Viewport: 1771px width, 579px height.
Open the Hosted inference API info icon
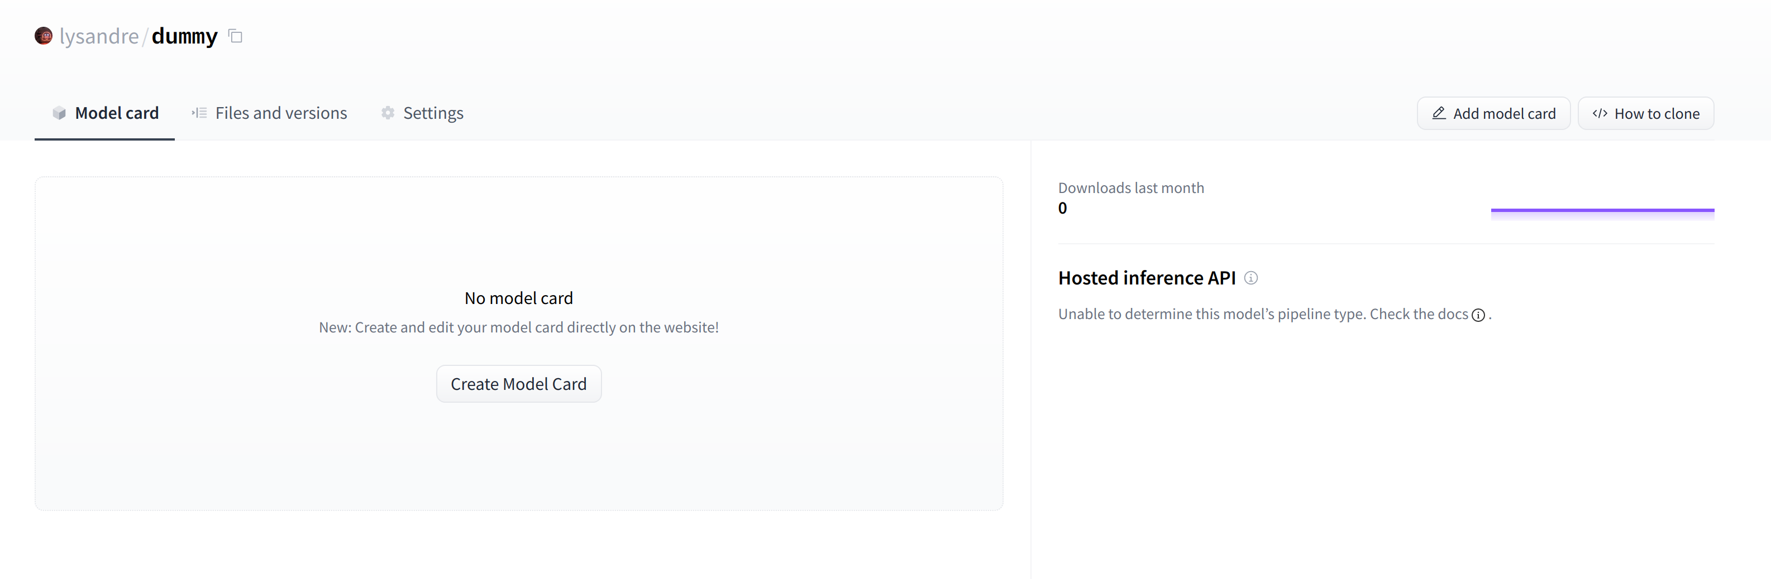1251,278
